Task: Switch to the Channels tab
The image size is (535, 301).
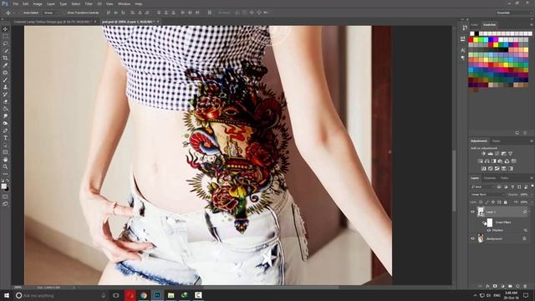Action: [x=490, y=178]
